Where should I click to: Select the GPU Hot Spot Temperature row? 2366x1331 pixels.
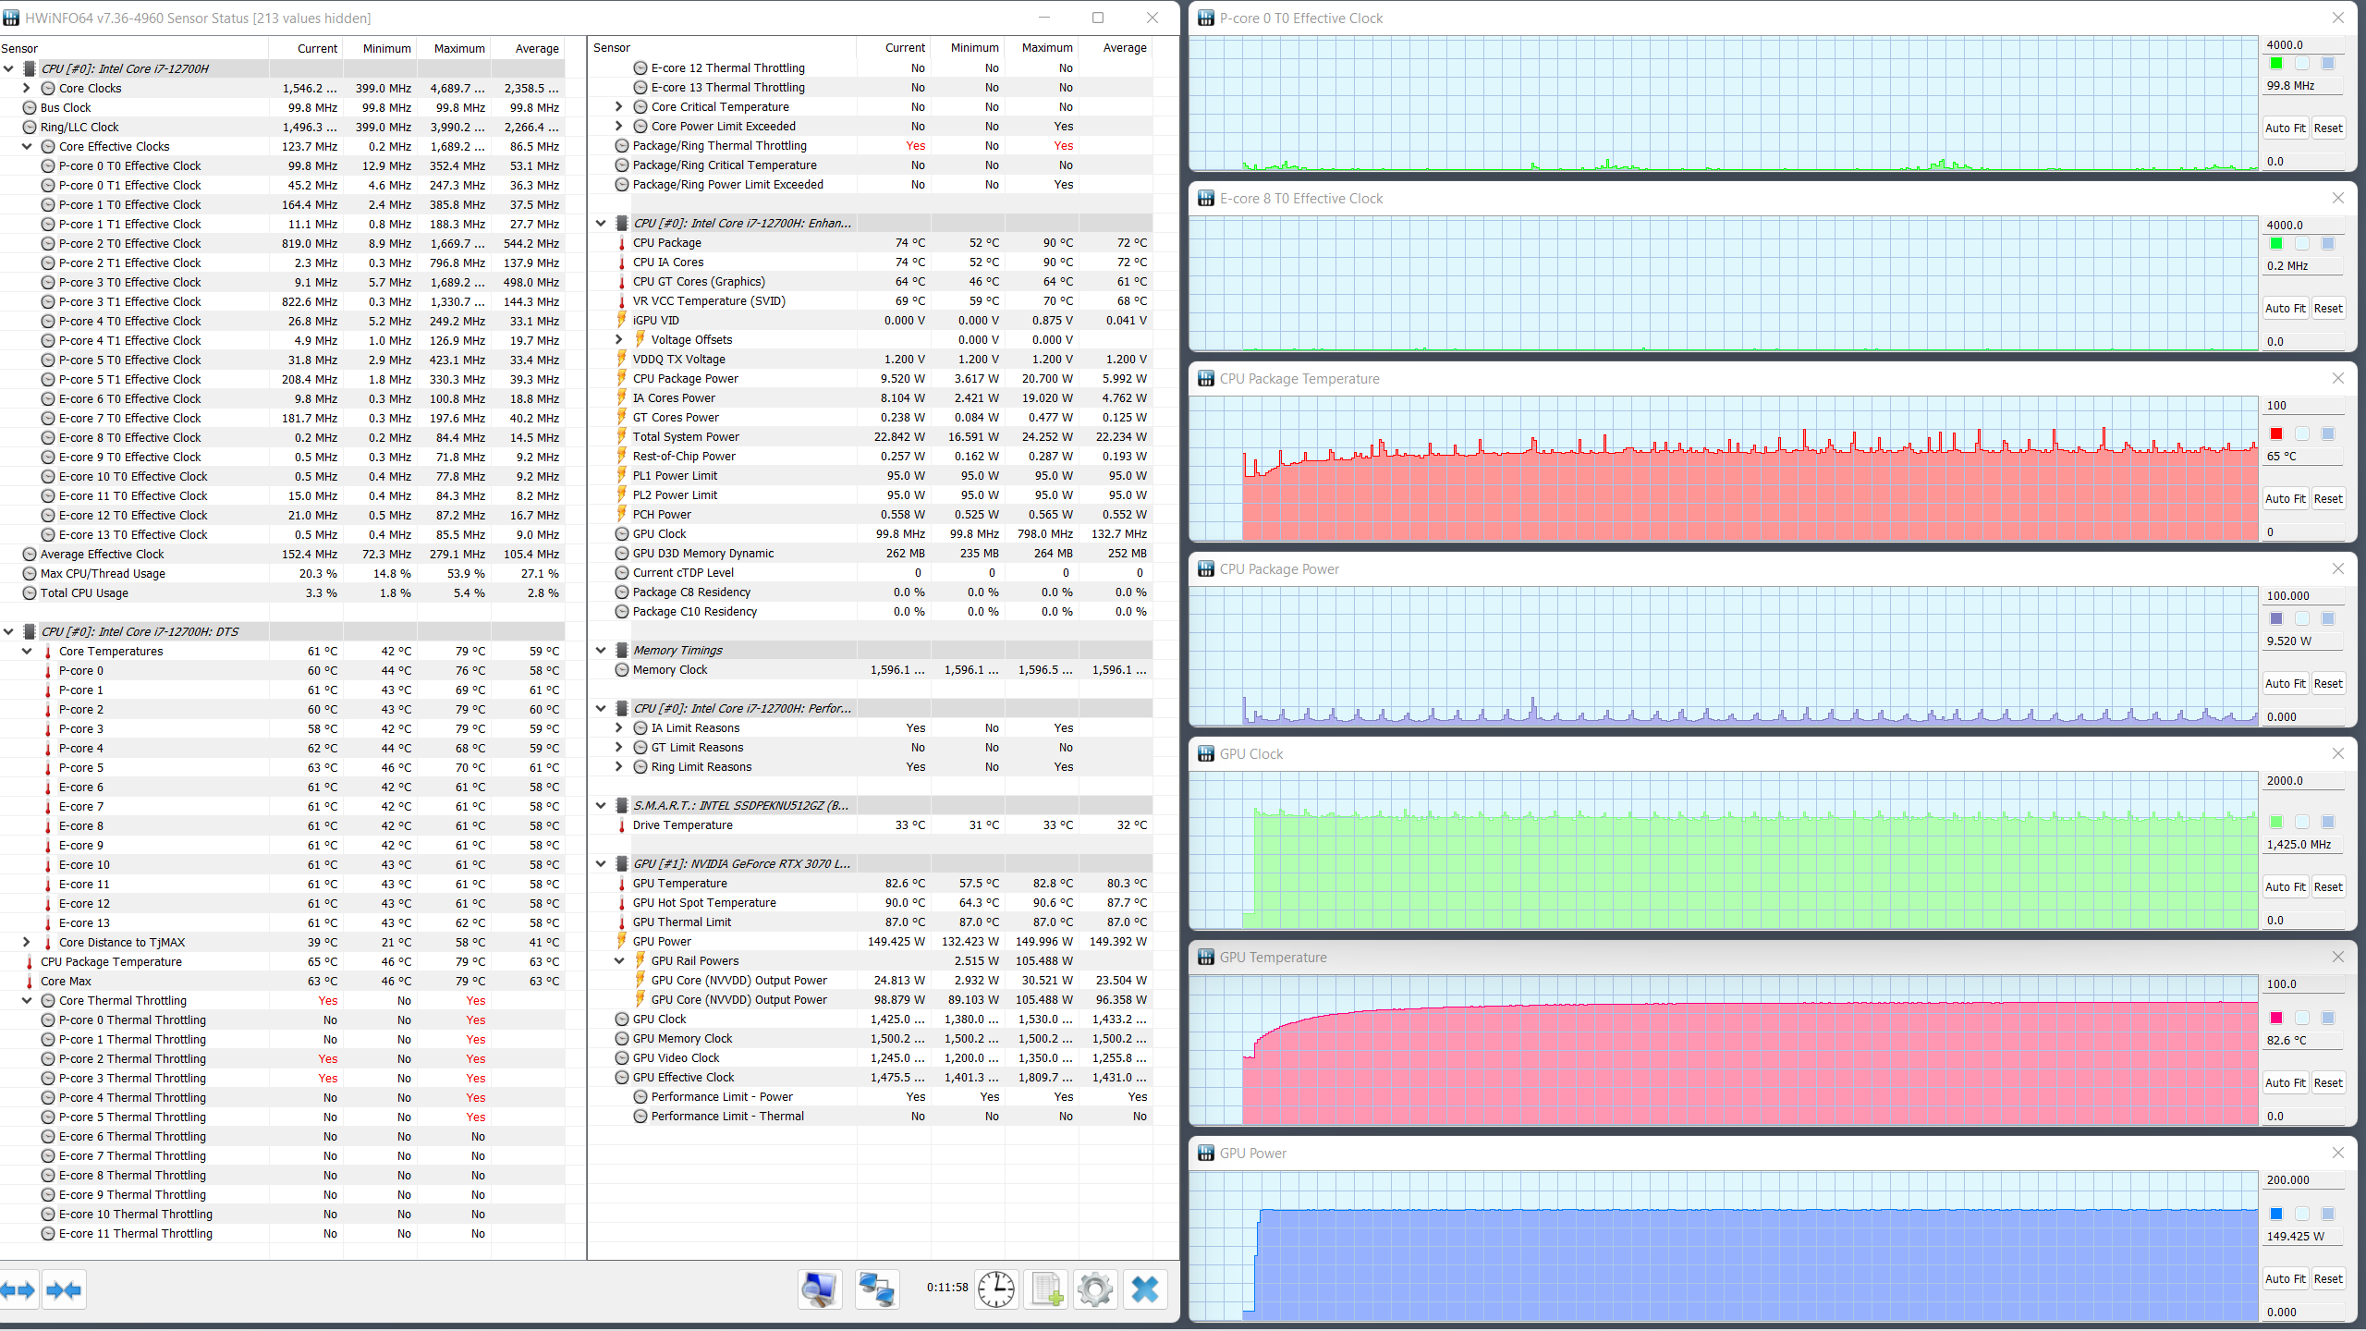click(704, 902)
